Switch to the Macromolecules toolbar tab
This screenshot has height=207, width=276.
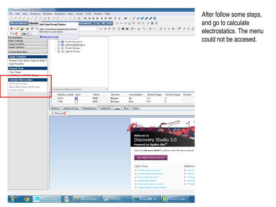[x=19, y=23]
